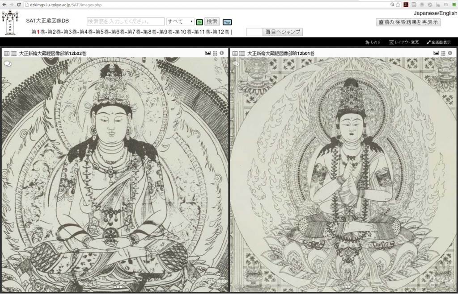
Task: Focus the search term input field
Action: [126, 21]
